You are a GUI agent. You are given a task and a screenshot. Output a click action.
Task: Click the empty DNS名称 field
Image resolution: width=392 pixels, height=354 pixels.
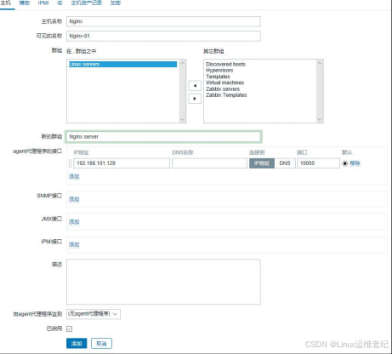(x=209, y=163)
